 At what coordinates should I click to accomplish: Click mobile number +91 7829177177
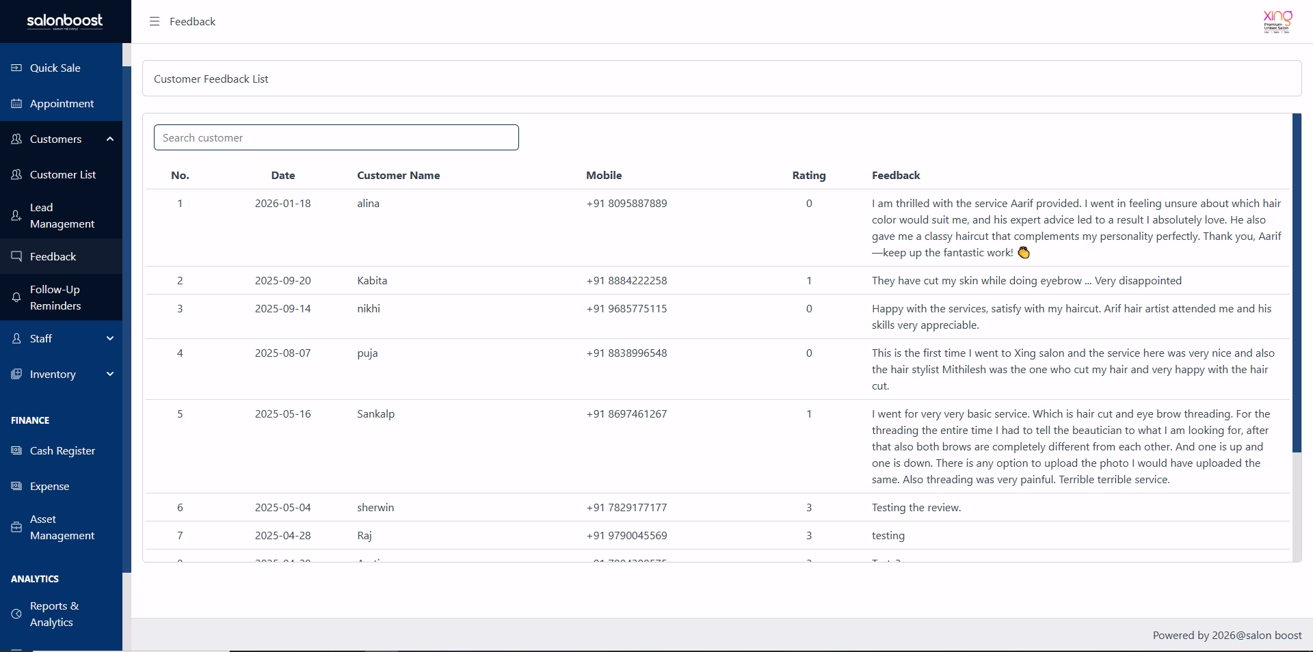coord(626,507)
